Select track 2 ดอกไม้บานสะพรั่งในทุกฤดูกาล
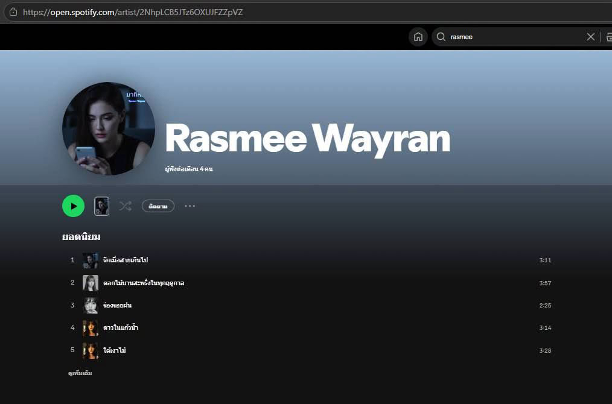The height and width of the screenshot is (404, 612). (144, 283)
